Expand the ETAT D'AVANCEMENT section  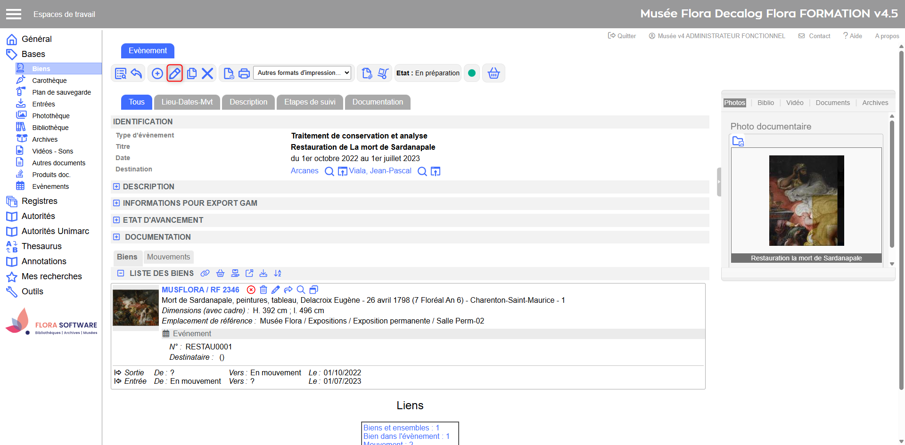point(116,220)
